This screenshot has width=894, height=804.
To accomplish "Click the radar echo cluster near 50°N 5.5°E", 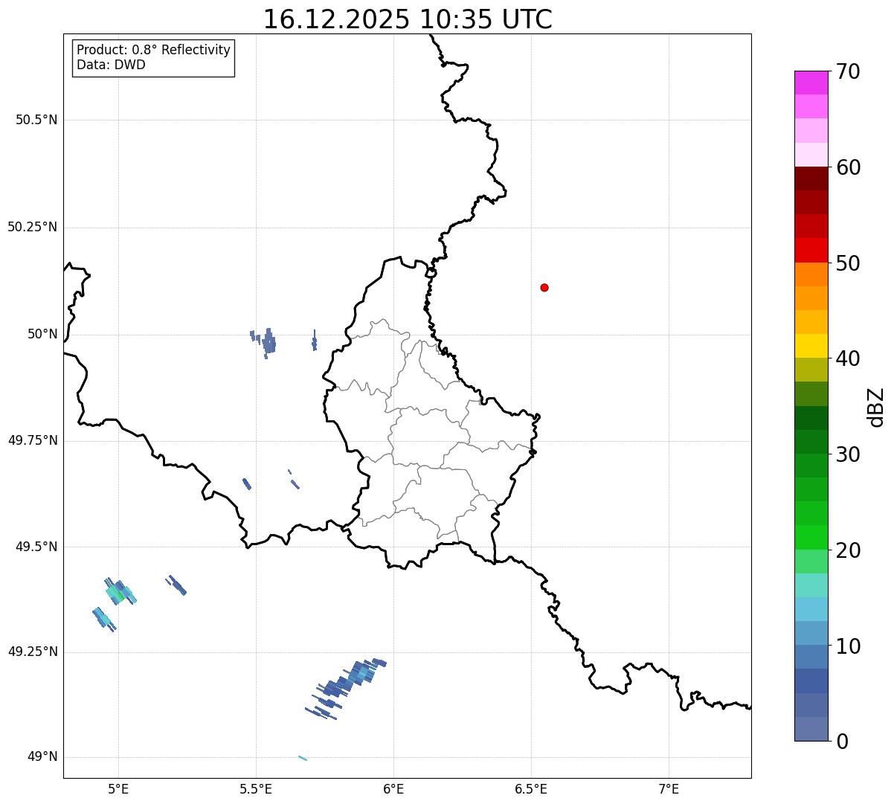I will click(264, 342).
